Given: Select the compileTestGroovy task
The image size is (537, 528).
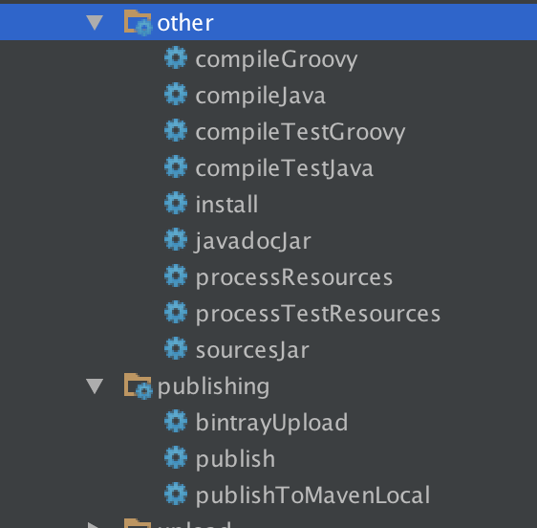Looking at the screenshot, I should [300, 132].
